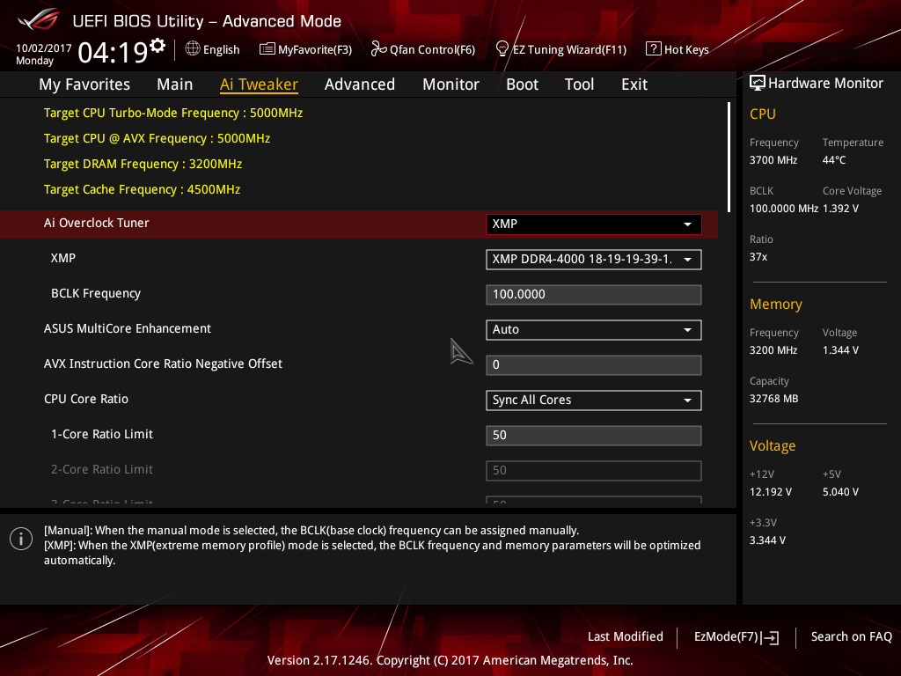Select CPU Core Ratio label
This screenshot has width=901, height=676.
[86, 399]
